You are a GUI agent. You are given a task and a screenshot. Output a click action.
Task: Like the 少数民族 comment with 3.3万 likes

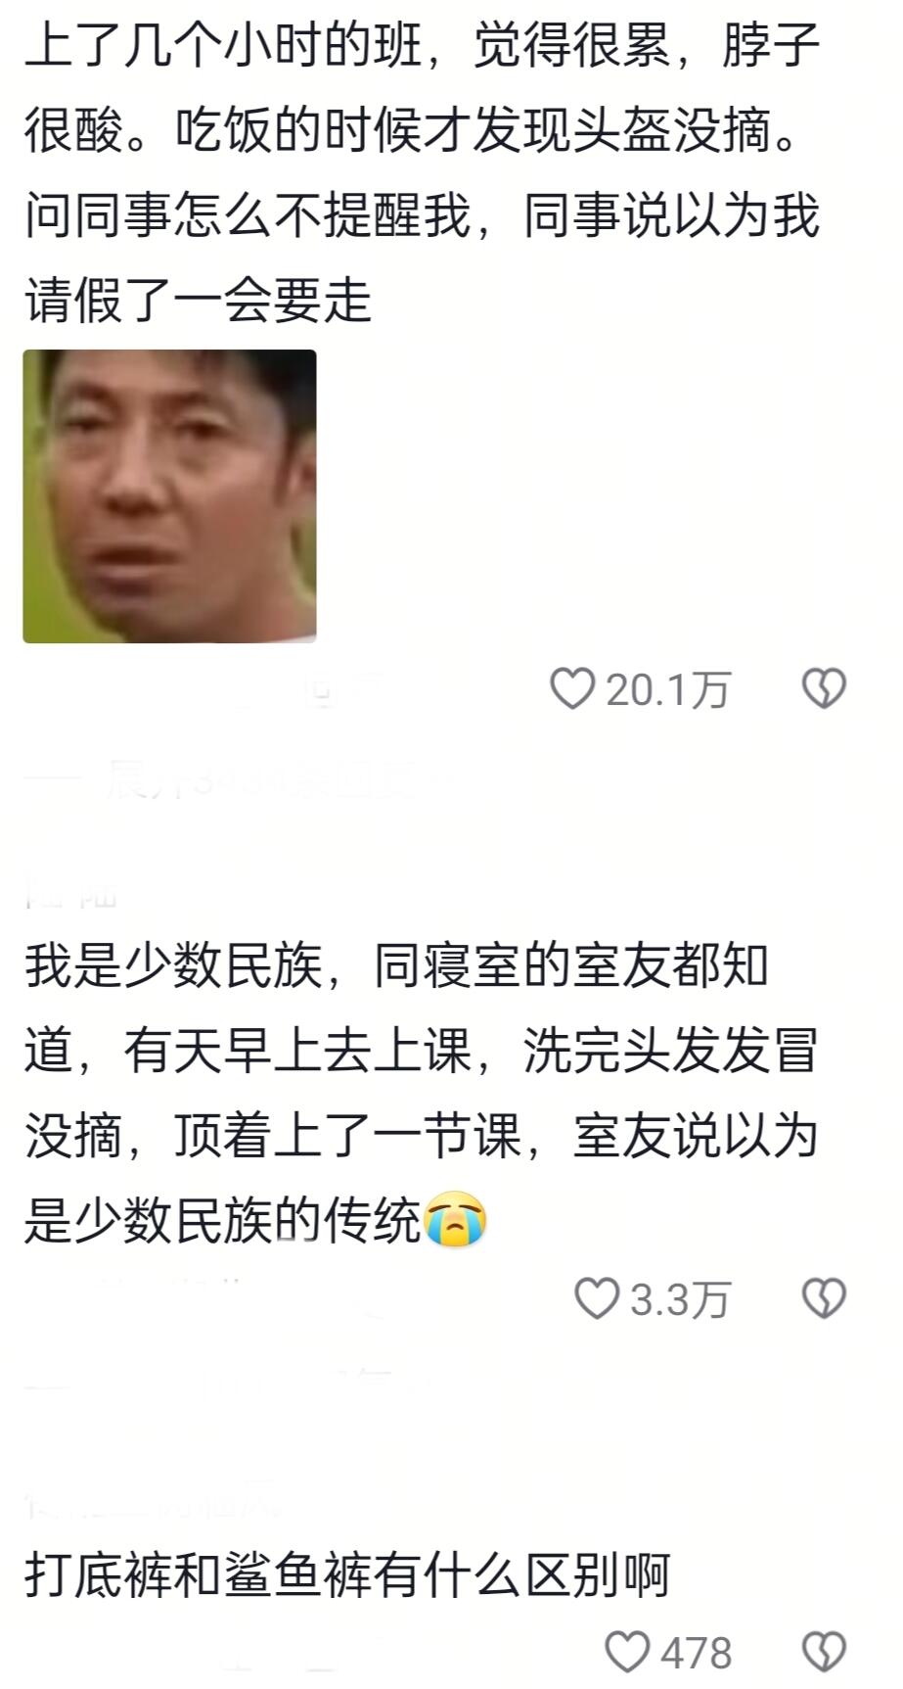[596, 1298]
